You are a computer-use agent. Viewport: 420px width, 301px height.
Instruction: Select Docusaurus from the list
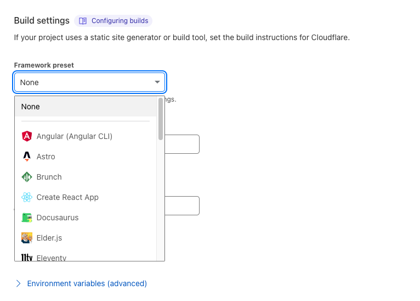pos(86,218)
